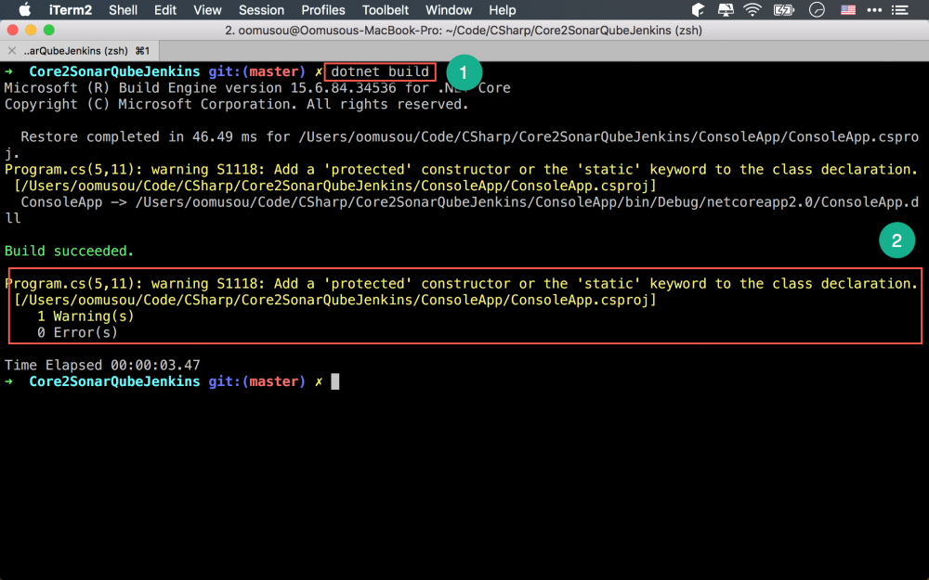
Task: Place cursor at the blinking terminal prompt
Action: point(335,380)
